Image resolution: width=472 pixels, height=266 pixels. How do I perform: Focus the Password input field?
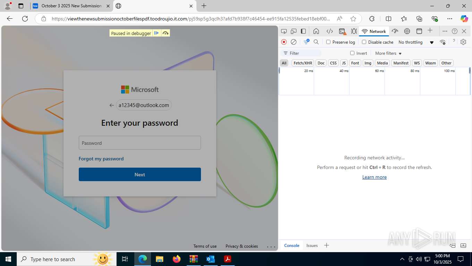tap(140, 143)
